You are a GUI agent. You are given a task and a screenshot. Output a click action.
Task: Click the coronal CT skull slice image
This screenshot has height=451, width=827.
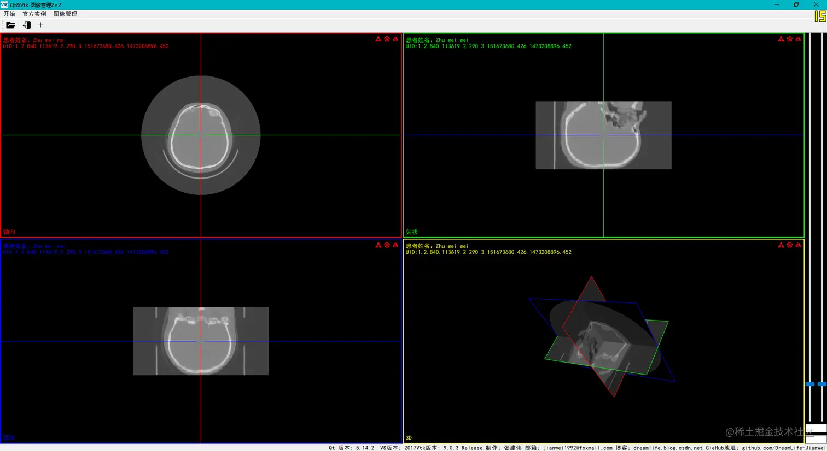(201, 341)
